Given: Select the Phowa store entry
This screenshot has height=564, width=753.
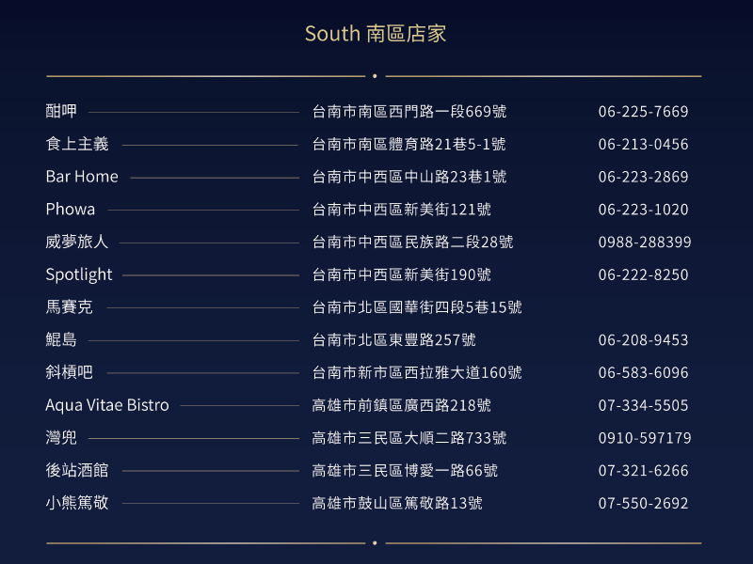Looking at the screenshot, I should (70, 209).
